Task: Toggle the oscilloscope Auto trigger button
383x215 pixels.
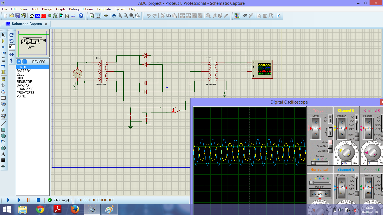Action: (330, 142)
